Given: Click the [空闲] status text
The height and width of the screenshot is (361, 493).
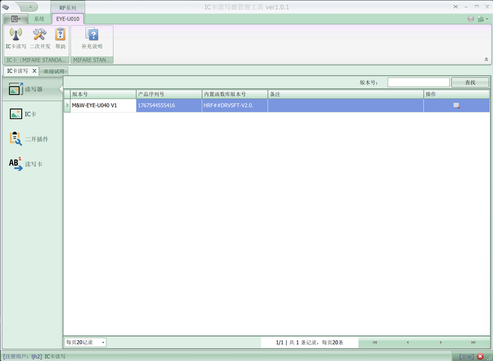Looking at the screenshot, I should (x=467, y=356).
